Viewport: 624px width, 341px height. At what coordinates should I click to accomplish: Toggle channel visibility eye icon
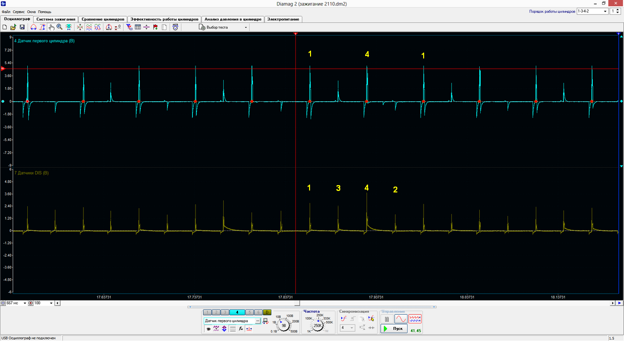pos(209,329)
